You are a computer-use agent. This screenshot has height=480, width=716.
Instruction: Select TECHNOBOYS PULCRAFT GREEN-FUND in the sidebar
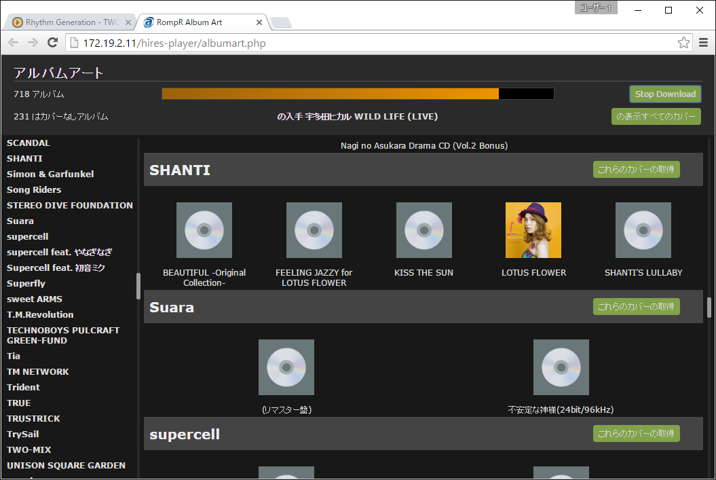click(63, 335)
